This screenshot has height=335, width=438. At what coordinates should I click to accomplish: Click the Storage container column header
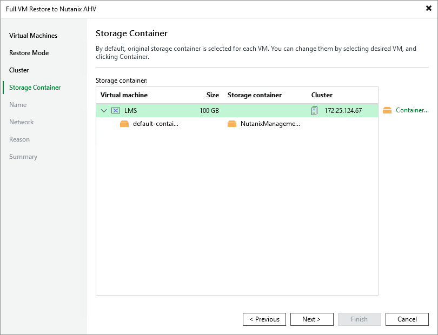click(254, 95)
